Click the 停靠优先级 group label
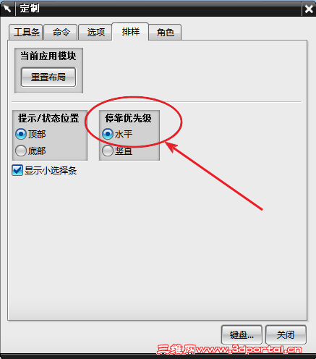 (128, 118)
